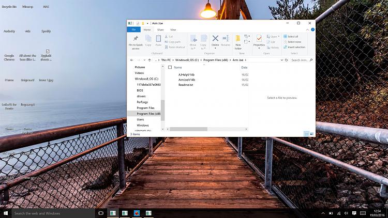Show hidden tray icons chevron
The image size is (388, 218).
click(x=323, y=213)
